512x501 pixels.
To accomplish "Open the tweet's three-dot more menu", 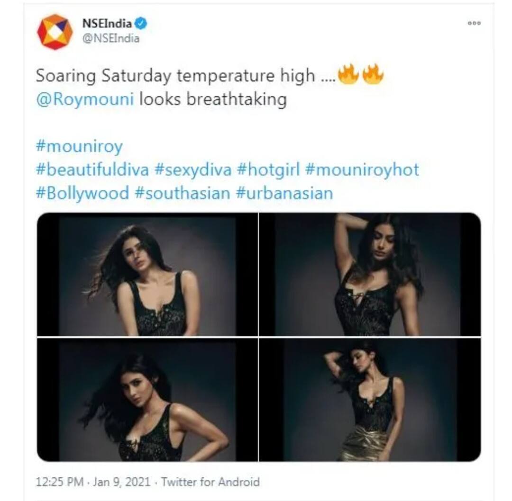I will click(x=474, y=23).
